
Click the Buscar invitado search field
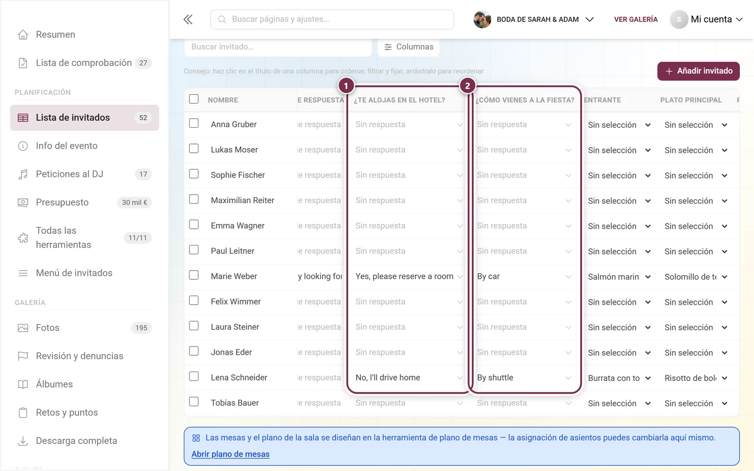point(278,47)
